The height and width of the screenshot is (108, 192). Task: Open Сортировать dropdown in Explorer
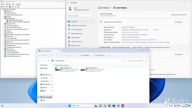point(85,55)
